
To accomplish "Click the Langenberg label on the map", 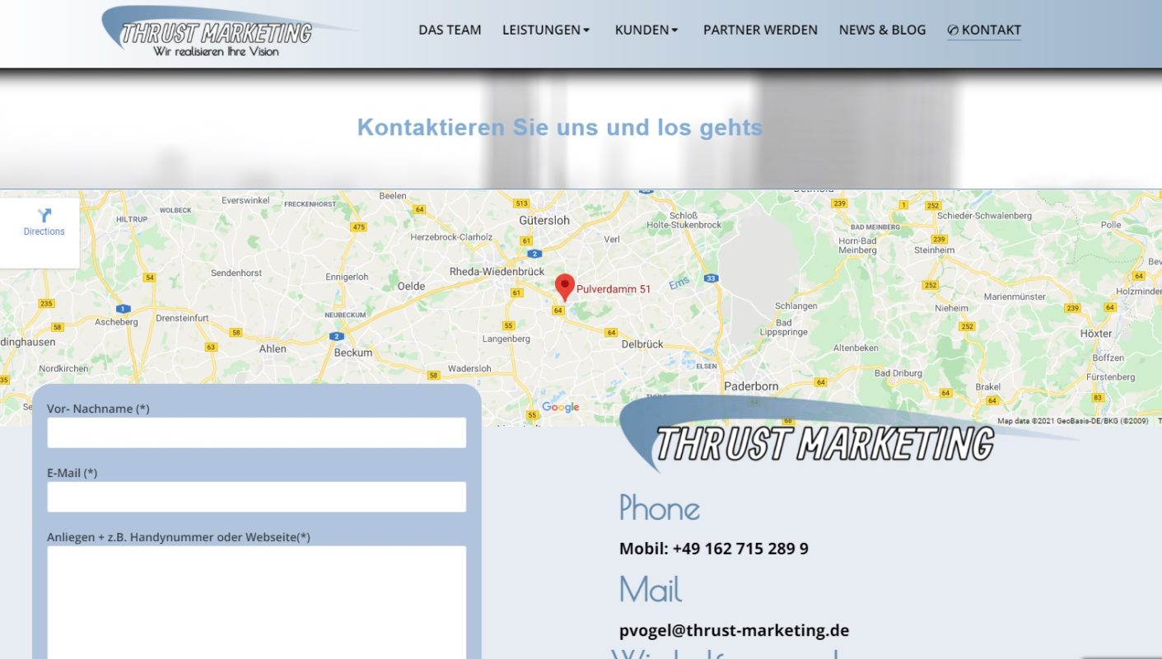I will click(506, 339).
